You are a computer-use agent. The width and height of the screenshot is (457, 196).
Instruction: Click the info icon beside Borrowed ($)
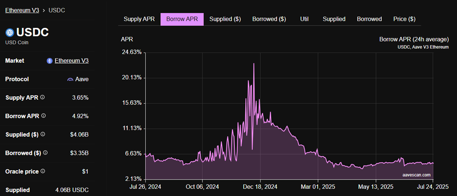tap(45, 152)
